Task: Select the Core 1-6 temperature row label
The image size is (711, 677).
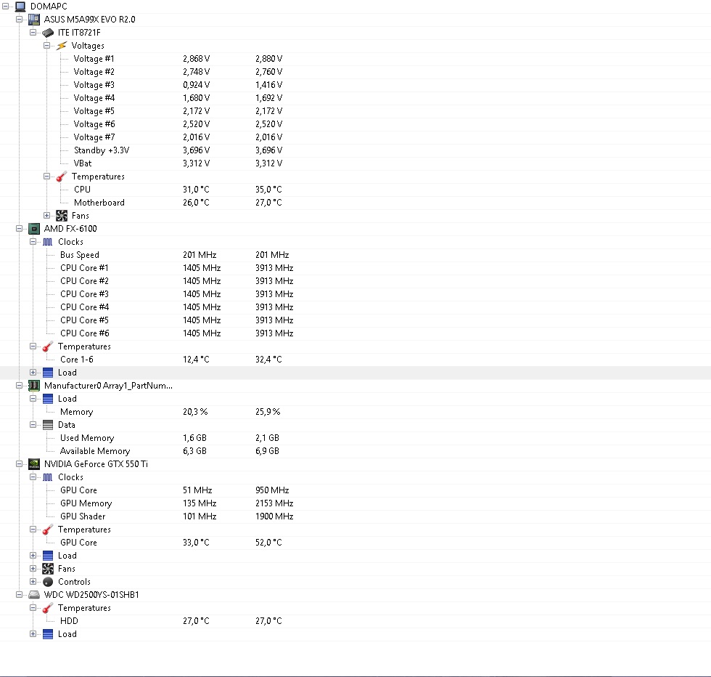Action: coord(77,360)
